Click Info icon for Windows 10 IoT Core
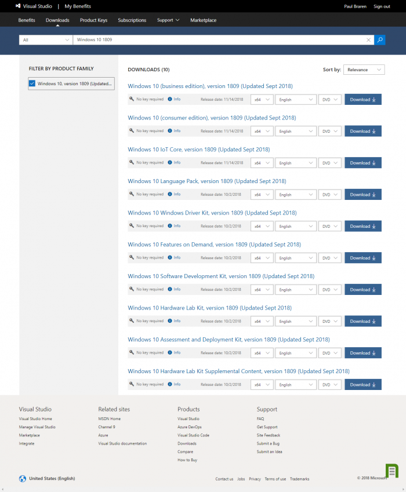The width and height of the screenshot is (406, 492). (170, 162)
